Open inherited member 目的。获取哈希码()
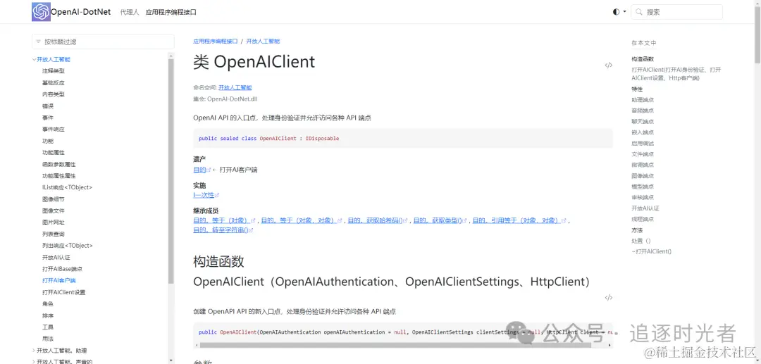The height and width of the screenshot is (364, 761). (376, 220)
